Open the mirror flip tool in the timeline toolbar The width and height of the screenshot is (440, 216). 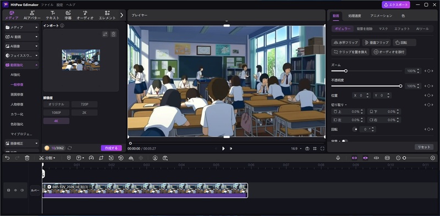131,158
